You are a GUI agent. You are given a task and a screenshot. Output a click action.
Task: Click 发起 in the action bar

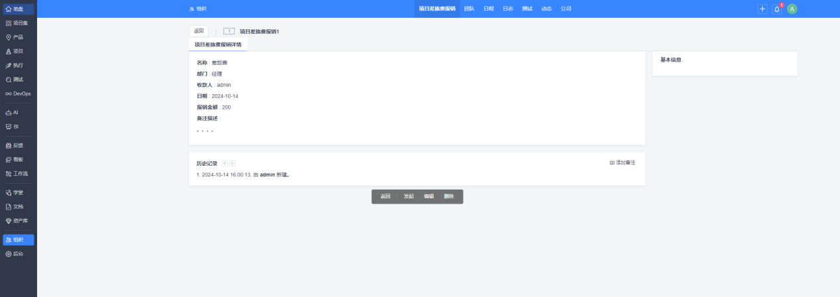(x=408, y=196)
